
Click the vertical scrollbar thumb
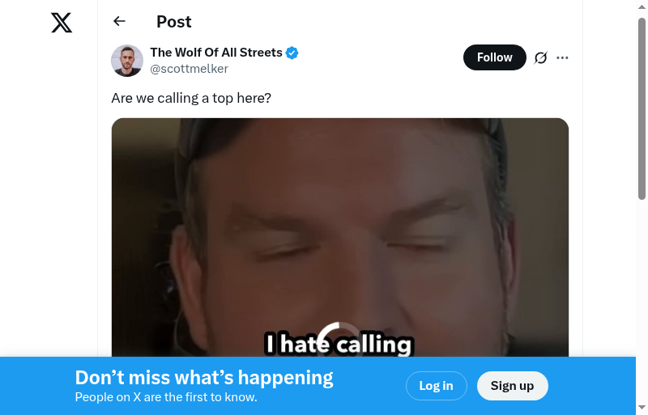pyautogui.click(x=642, y=108)
